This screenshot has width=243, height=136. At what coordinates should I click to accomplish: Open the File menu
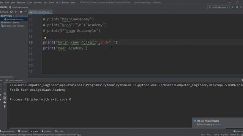click(2, 3)
